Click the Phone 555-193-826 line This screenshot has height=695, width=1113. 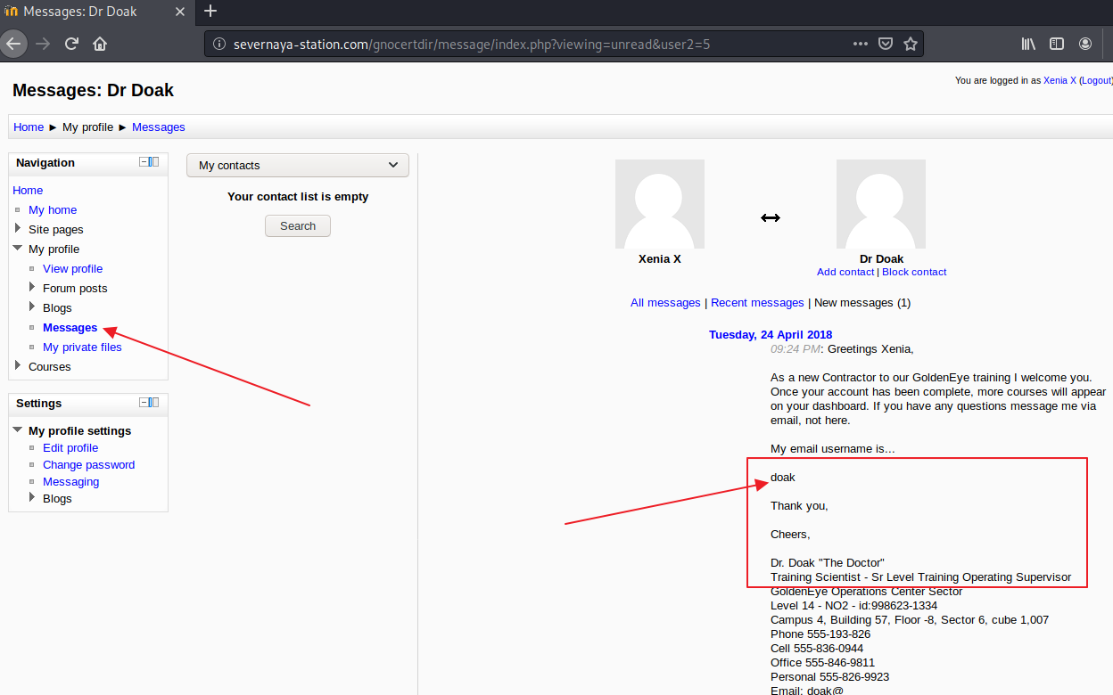point(820,634)
